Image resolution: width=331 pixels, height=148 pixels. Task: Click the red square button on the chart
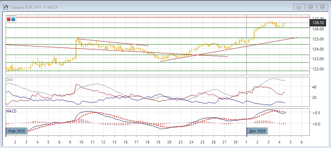9,20
